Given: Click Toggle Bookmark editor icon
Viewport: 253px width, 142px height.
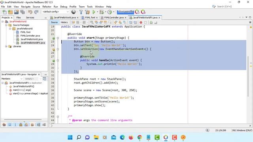Looking at the screenshot, I should [125, 22].
